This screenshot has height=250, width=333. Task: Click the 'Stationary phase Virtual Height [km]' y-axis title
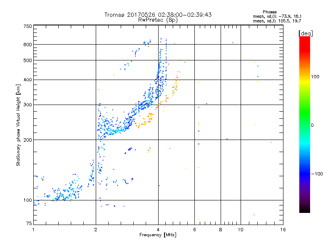coord(18,125)
